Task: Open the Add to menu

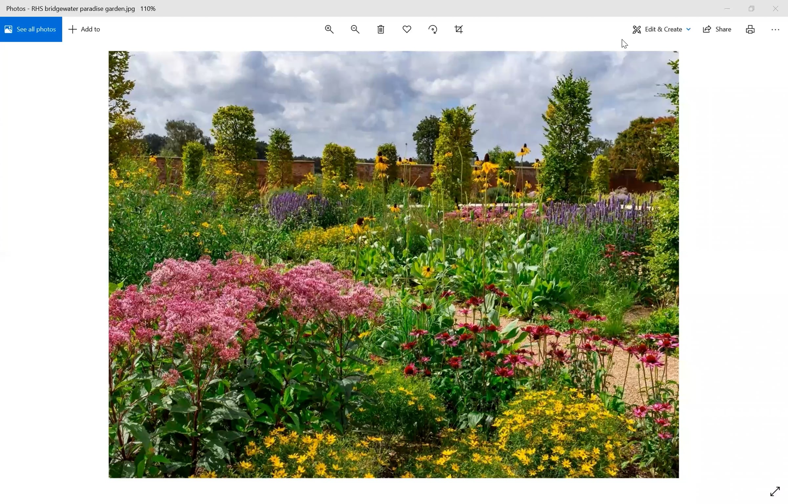Action: point(84,29)
